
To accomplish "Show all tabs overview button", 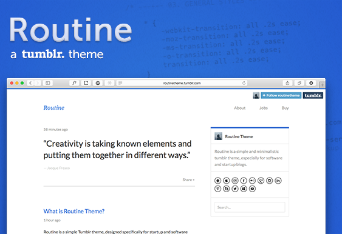I will click(x=299, y=83).
